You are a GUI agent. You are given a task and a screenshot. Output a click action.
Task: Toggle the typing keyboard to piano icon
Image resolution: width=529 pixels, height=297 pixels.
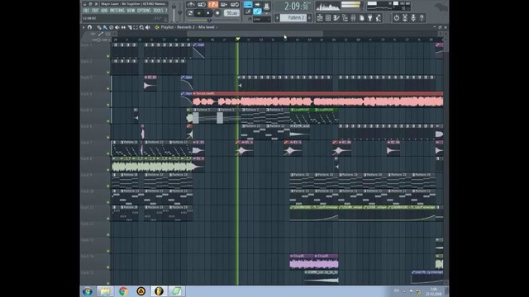(248, 4)
